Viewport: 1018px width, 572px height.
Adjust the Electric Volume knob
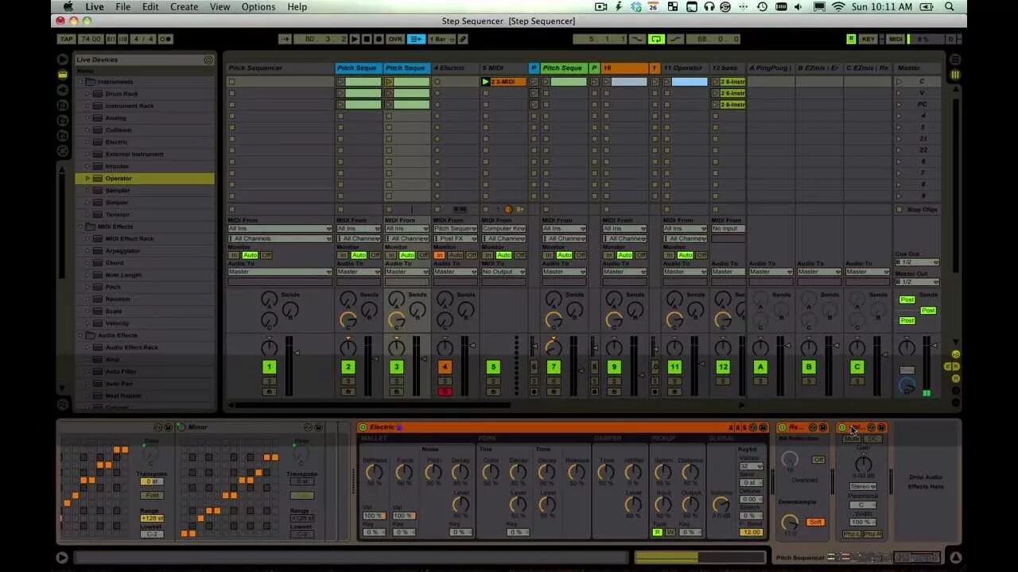tap(721, 505)
